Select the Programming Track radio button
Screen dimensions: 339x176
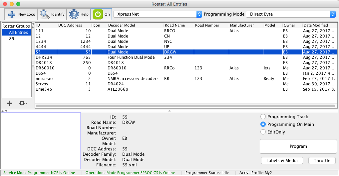[263, 117]
